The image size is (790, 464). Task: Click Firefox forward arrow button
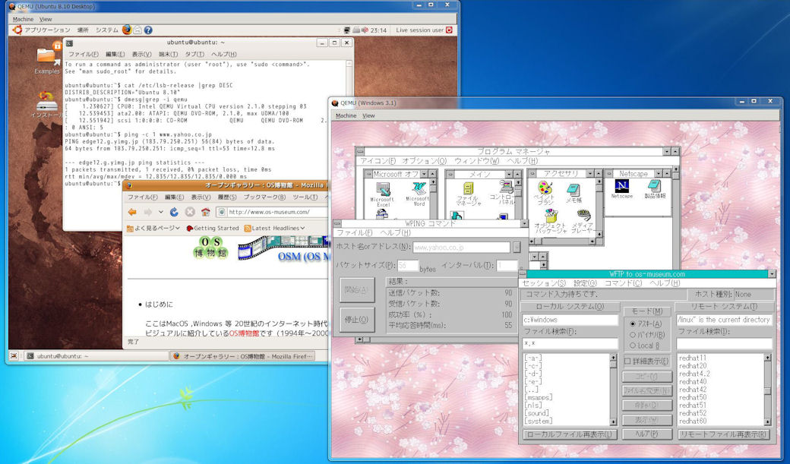coord(148,212)
